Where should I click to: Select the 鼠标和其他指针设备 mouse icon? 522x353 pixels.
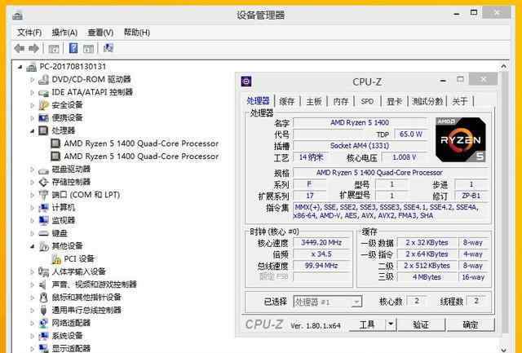click(x=43, y=298)
